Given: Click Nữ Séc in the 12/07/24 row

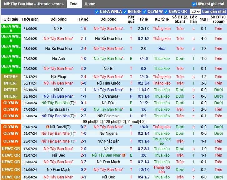Looking at the screenshot, I should click(x=59, y=155).
